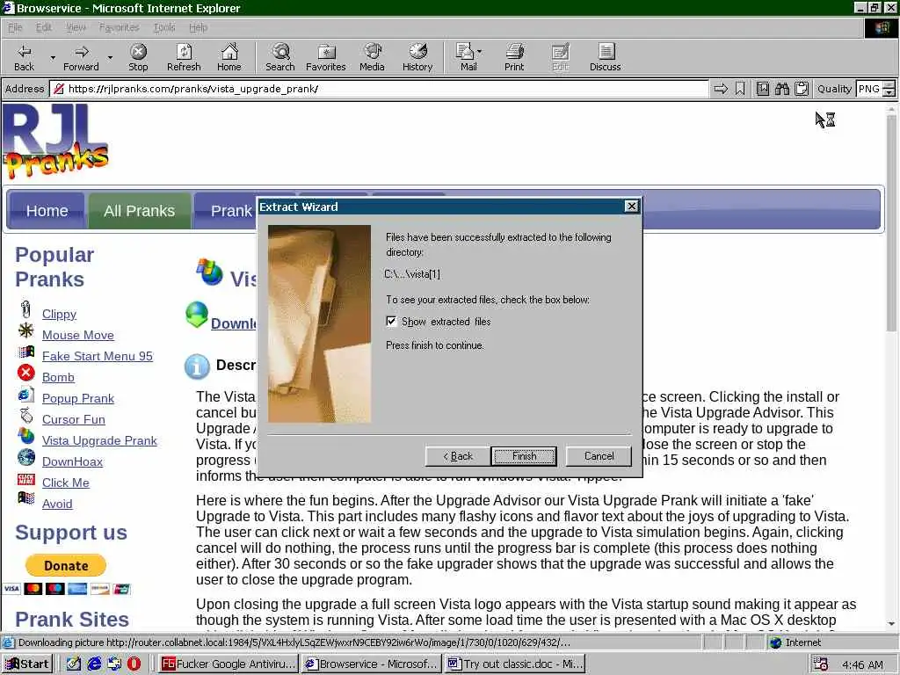The width and height of the screenshot is (900, 675).
Task: Click the Quality PNG stepper arrows
Action: click(889, 89)
